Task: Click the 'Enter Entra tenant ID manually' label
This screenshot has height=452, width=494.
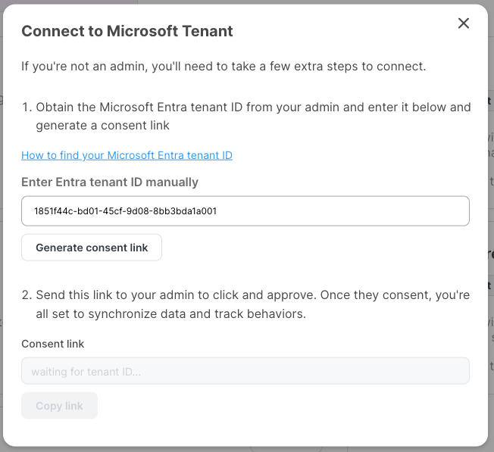Action: click(x=110, y=182)
